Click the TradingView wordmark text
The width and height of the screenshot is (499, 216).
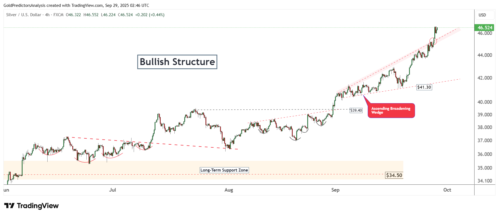[x=38, y=206]
